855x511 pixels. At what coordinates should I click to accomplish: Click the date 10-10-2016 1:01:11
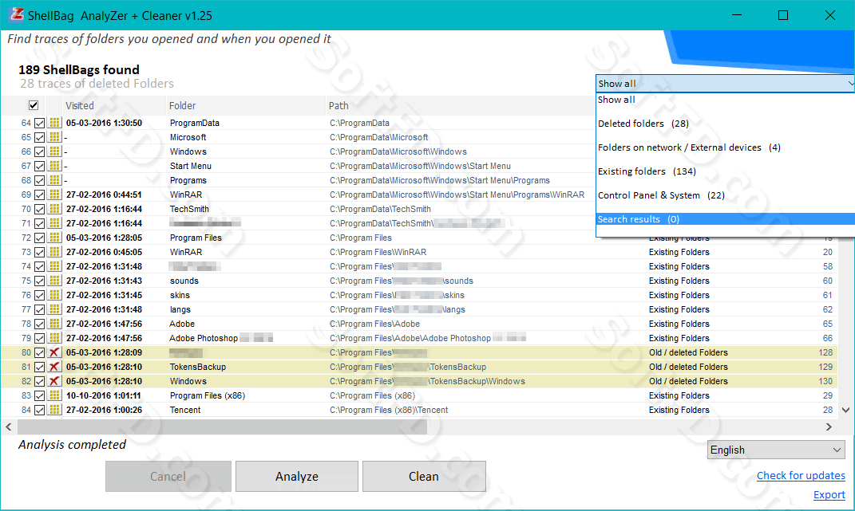[104, 395]
